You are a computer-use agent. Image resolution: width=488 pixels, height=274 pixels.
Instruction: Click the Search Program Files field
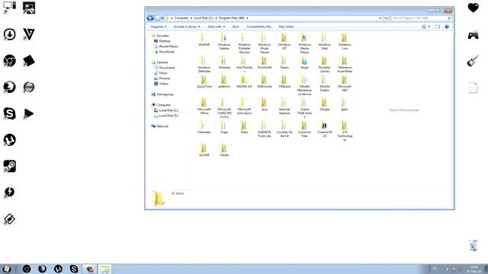click(421, 18)
